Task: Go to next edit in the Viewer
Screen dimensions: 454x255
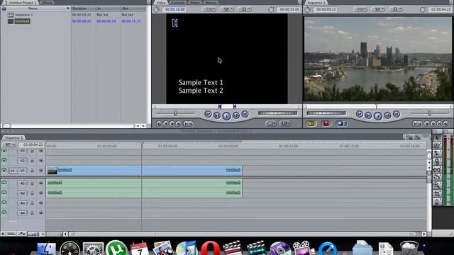Action: [x=245, y=114]
